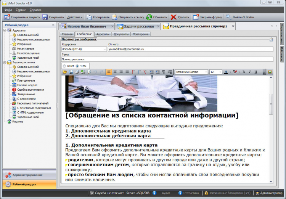Click Отправить ссылку button
The width and height of the screenshot is (286, 199).
128,17
